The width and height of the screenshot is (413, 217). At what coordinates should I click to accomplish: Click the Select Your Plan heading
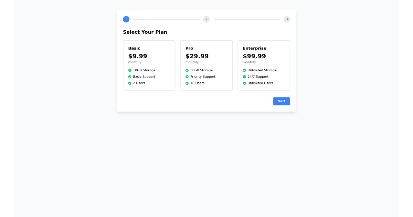(145, 32)
